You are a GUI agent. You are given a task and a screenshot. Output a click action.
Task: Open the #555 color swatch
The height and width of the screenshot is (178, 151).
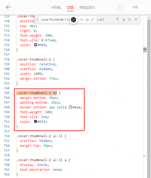pyautogui.click(x=35, y=121)
